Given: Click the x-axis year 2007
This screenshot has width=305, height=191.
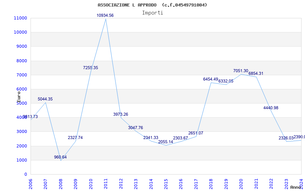Looking at the screenshot, I should (45, 184).
